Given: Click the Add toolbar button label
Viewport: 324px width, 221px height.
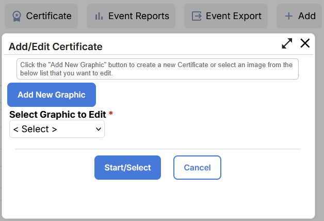Looking at the screenshot, I should point(307,16).
